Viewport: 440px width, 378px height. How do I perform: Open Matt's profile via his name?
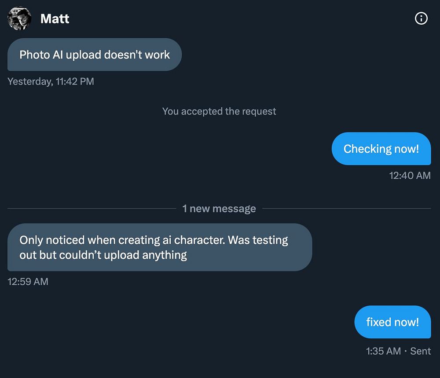(55, 18)
